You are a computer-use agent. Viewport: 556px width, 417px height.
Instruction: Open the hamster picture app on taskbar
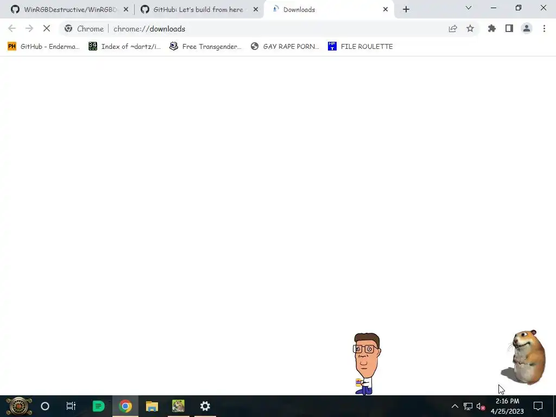178,406
